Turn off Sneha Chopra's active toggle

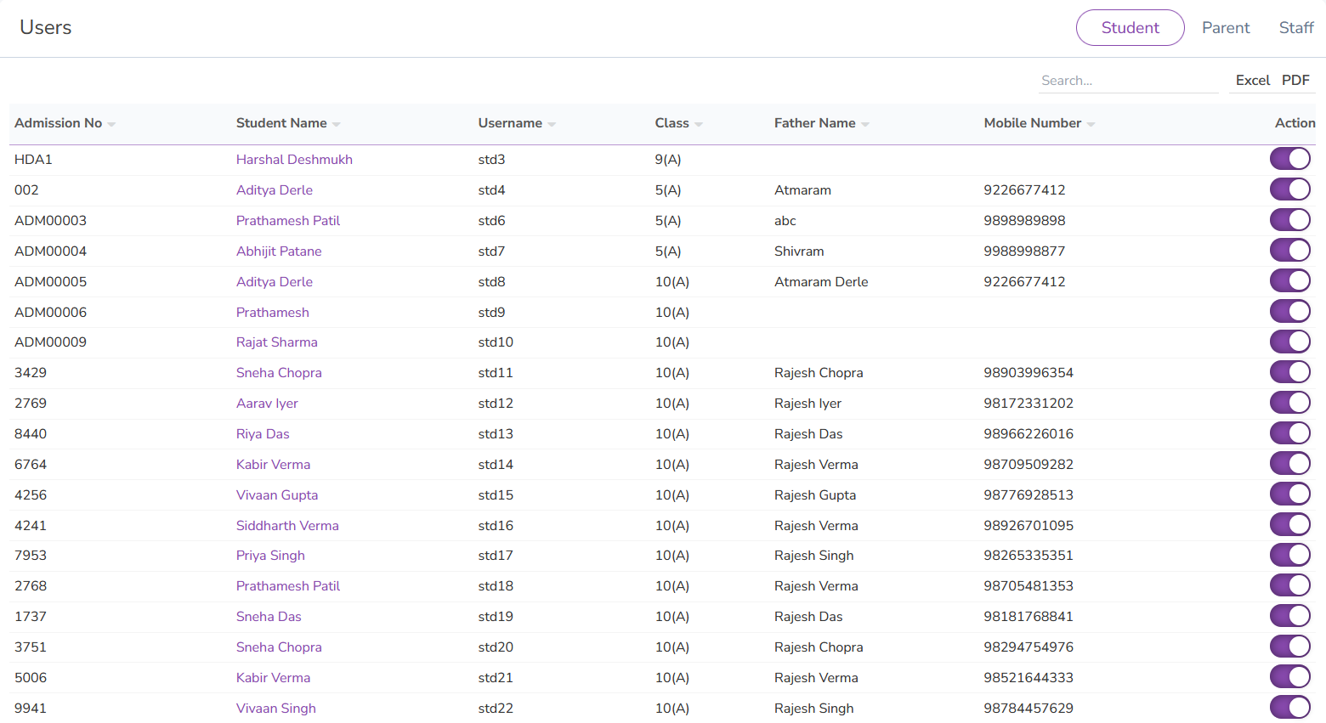[1289, 371]
